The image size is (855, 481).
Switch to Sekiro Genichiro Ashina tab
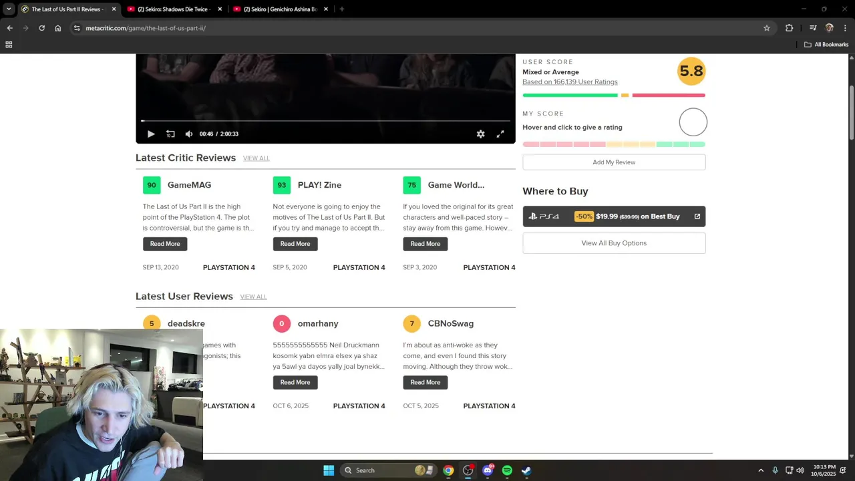[x=280, y=9]
